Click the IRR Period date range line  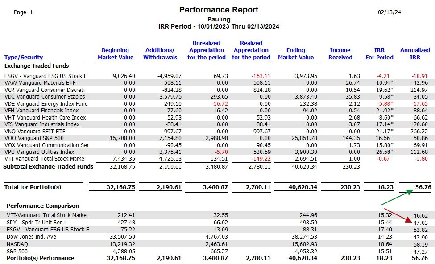219,26
